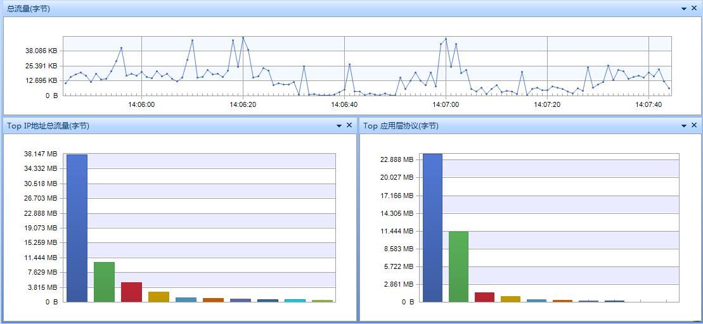Close the Top 应用层协议 panel
Viewport: 703px width, 324px height.
tap(693, 126)
